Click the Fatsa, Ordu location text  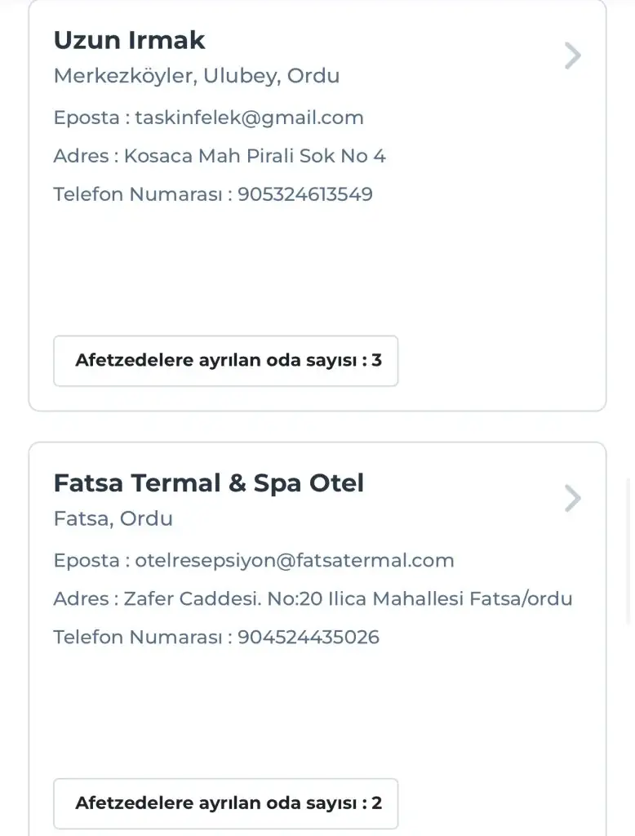(113, 518)
